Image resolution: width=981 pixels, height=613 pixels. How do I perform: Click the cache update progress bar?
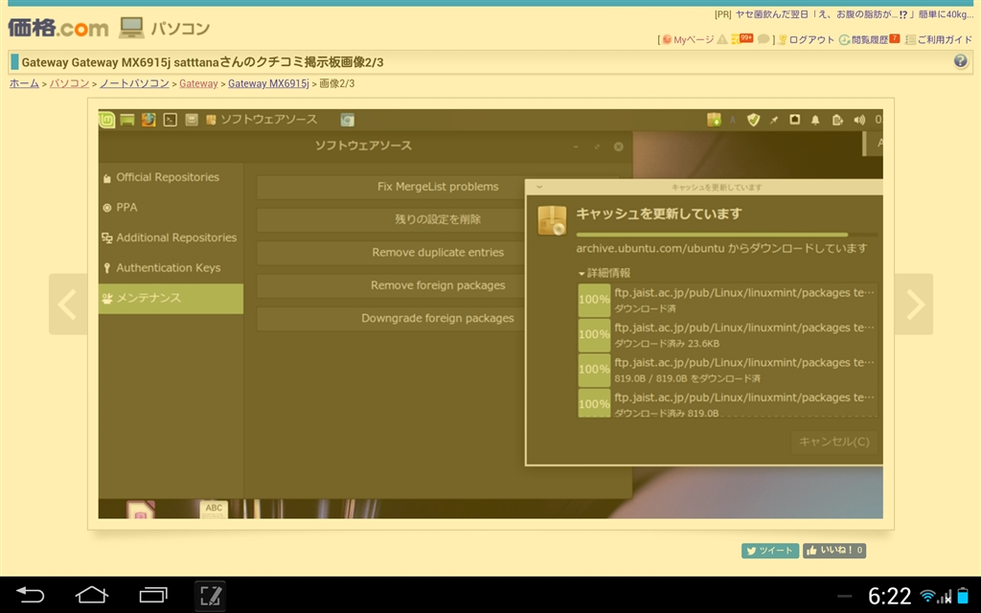(x=726, y=235)
